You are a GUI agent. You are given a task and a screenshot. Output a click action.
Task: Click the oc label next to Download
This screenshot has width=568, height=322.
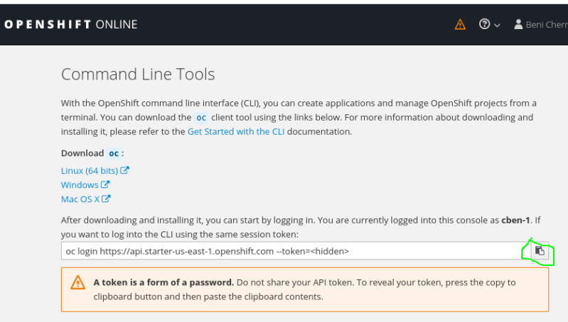(x=114, y=153)
